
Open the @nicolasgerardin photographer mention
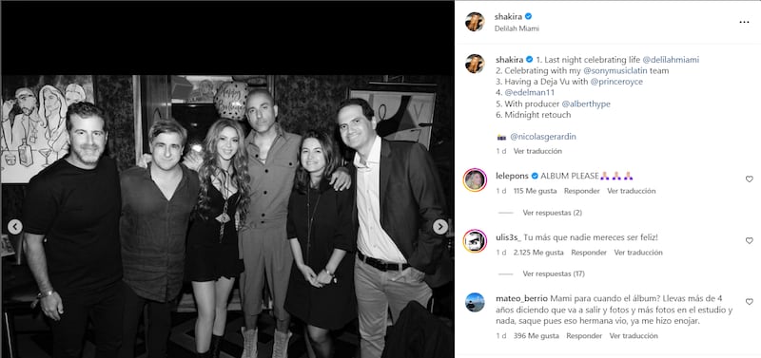543,137
